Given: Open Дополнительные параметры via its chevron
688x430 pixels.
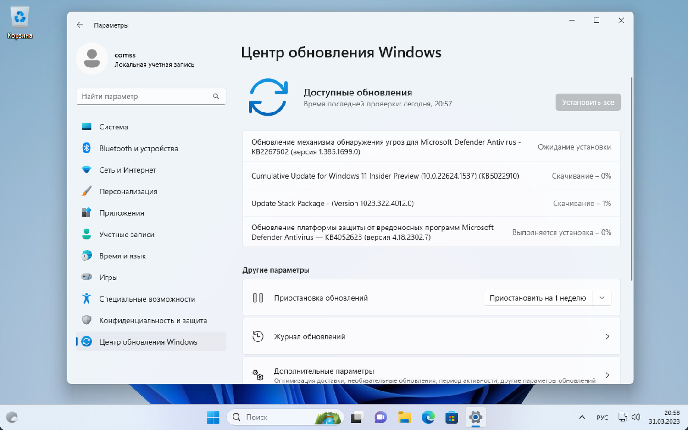Looking at the screenshot, I should point(607,375).
